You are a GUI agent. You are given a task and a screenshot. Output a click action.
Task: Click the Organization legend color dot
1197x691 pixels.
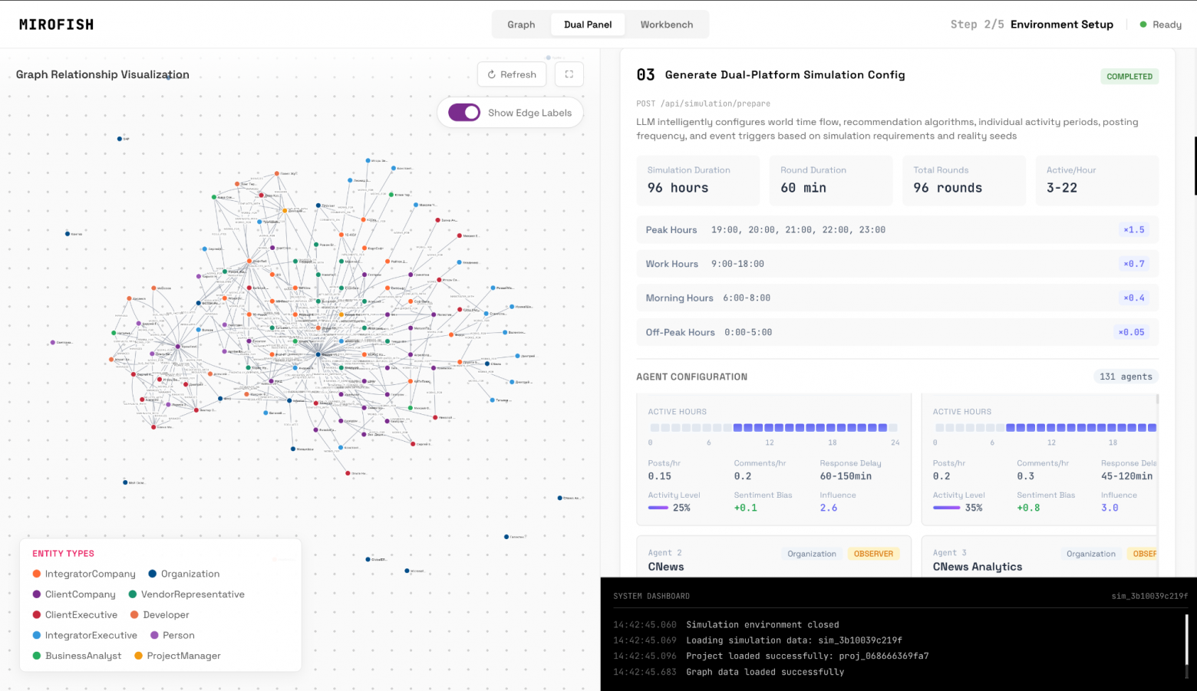pos(153,574)
